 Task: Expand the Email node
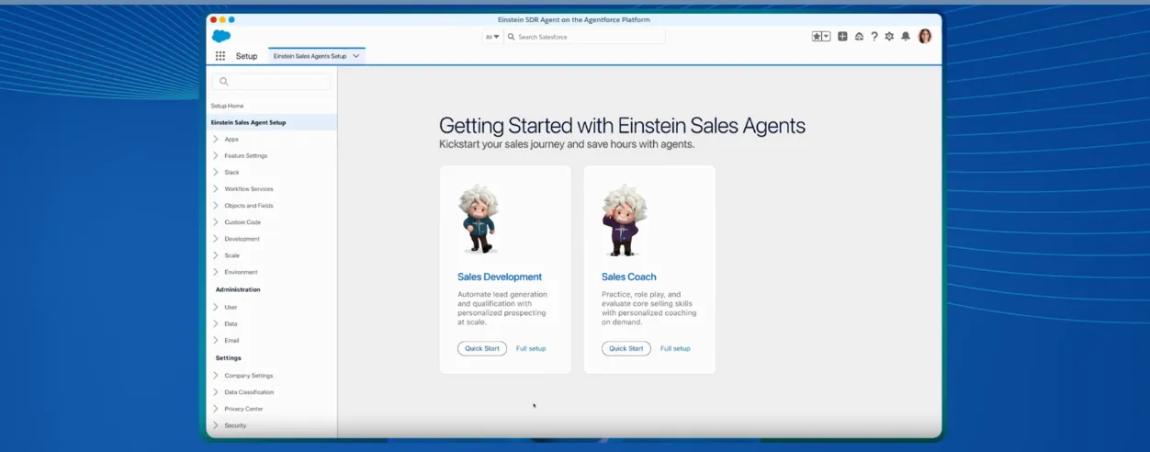[216, 340]
